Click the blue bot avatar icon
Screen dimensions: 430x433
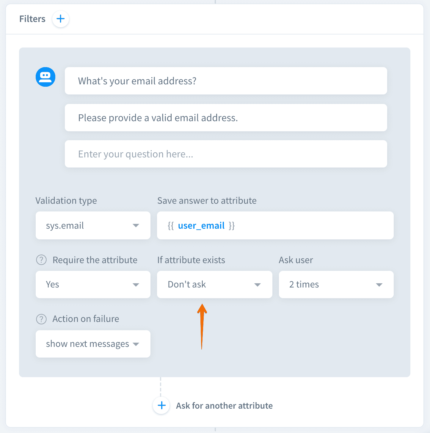coord(45,77)
